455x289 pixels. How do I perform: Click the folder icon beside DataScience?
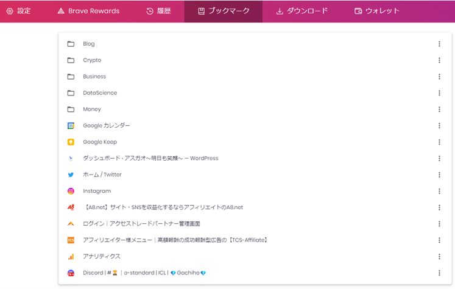pos(71,93)
